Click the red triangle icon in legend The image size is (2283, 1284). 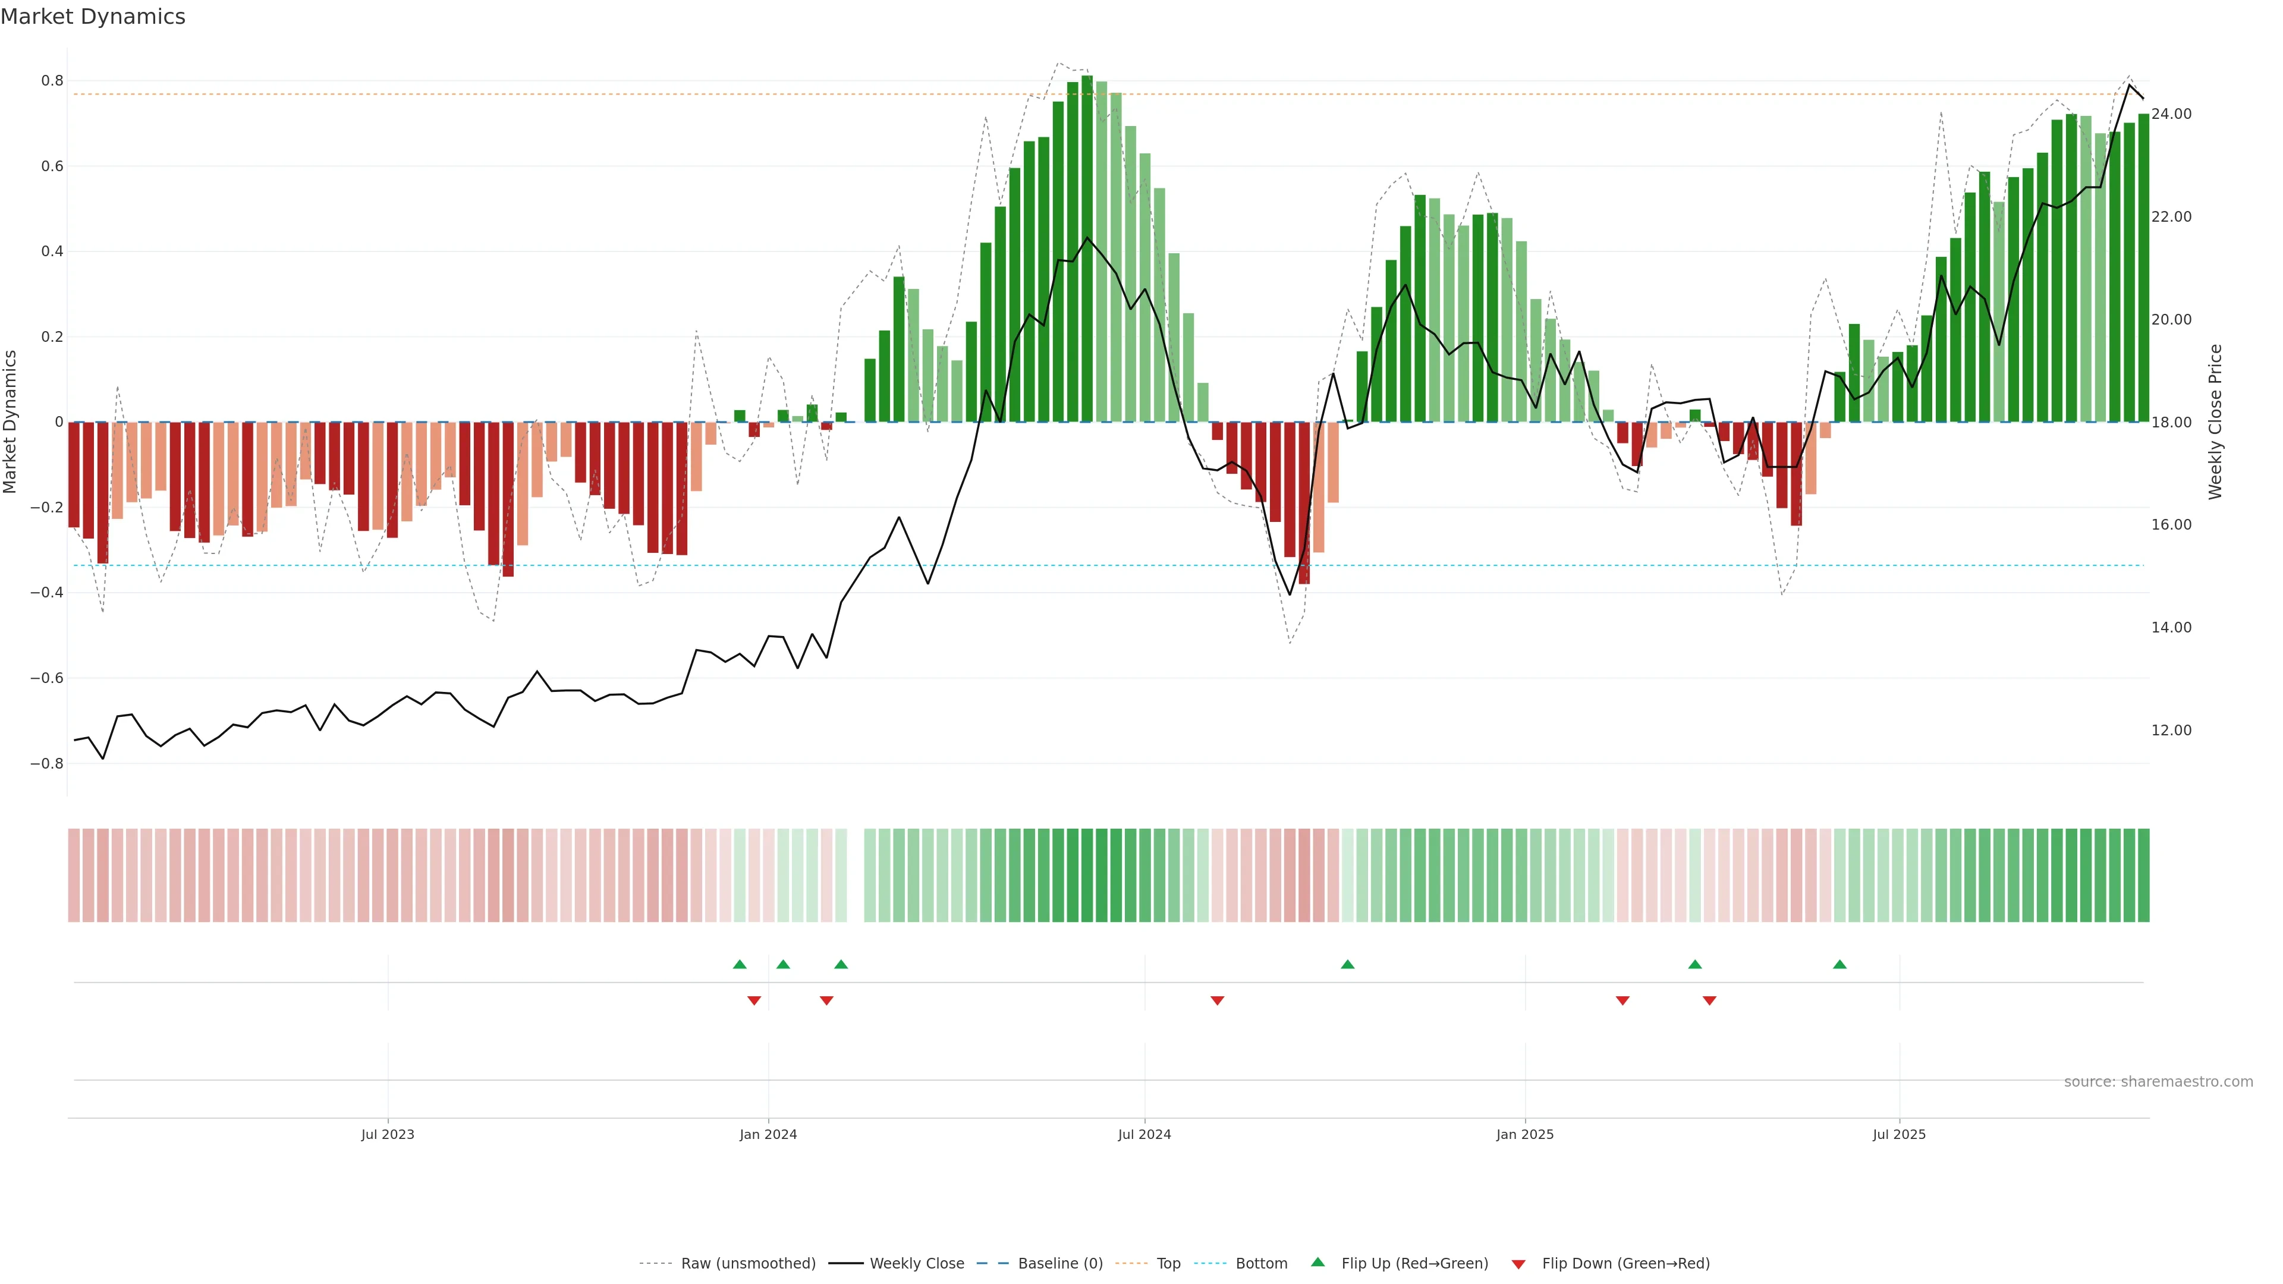[x=1518, y=1264]
